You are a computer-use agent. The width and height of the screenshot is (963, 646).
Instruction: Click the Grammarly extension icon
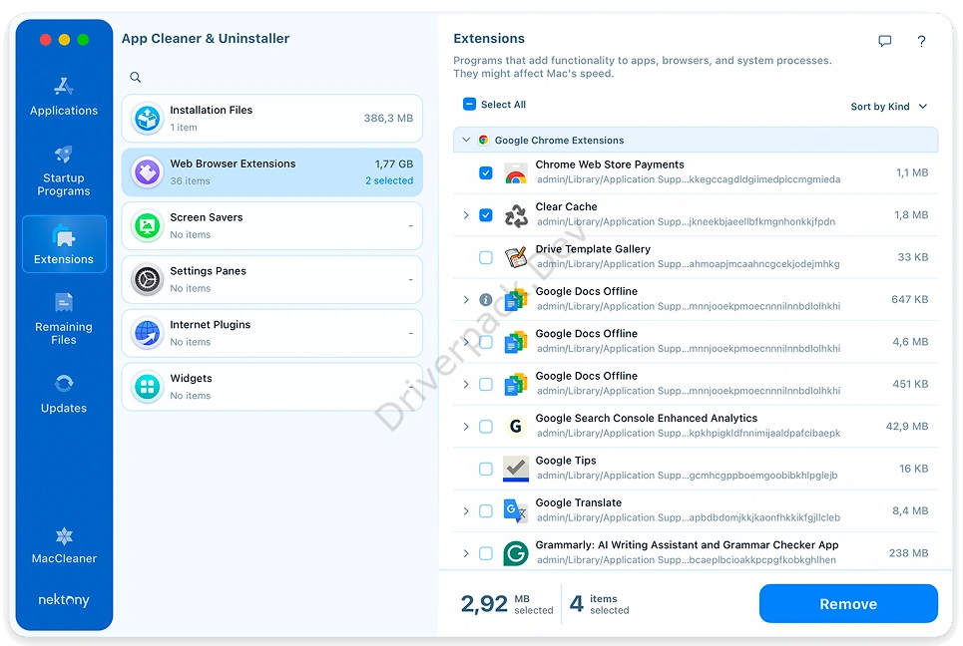coord(516,552)
